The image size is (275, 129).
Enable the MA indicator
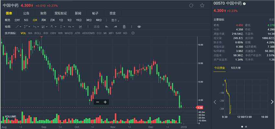30,33
